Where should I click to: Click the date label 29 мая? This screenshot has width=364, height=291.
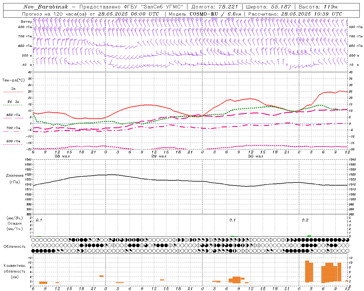click(159, 156)
